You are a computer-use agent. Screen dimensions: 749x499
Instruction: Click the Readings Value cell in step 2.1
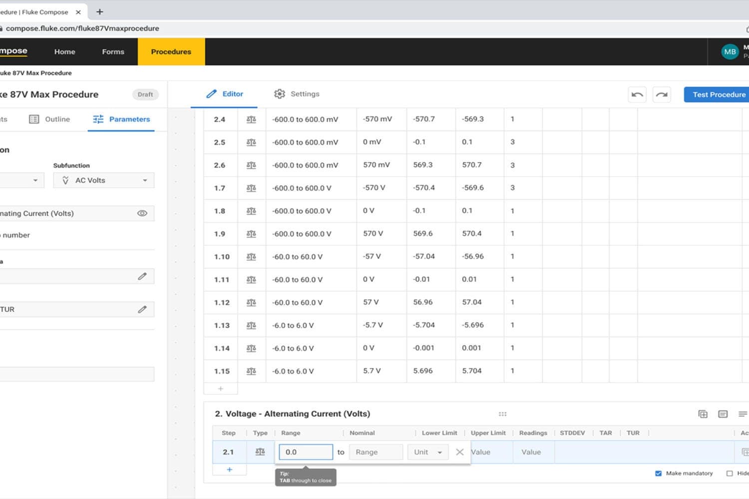[x=533, y=452]
